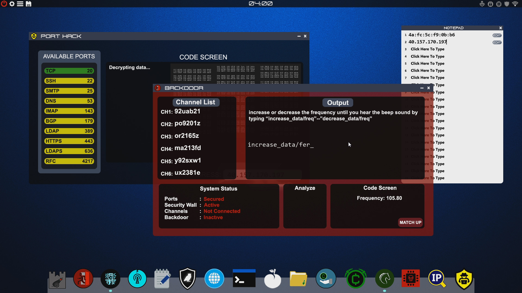Launch the owl shield security app

(x=188, y=278)
